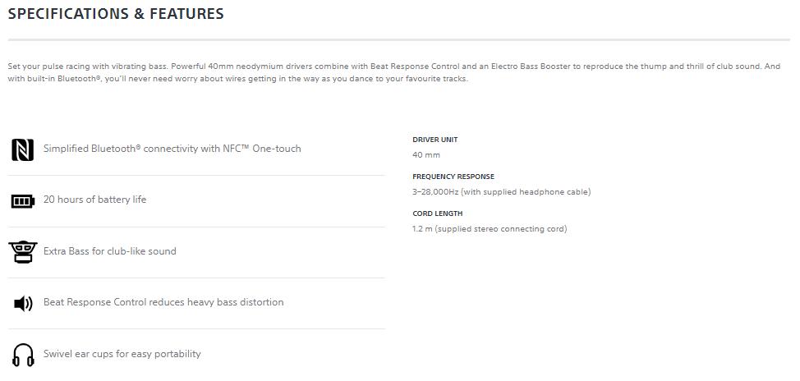Click the description line starting with built-in Bluetooth
Screen dimensions: 800x381
238,80
